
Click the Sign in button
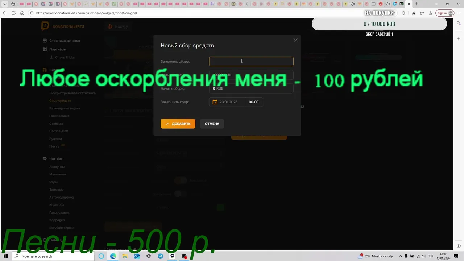(x=445, y=13)
